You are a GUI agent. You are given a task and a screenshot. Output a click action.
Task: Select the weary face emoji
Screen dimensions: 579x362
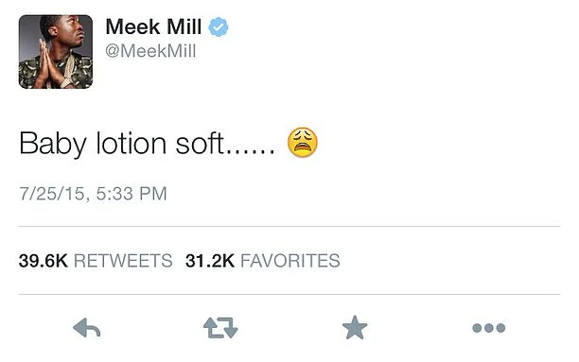coord(303,143)
